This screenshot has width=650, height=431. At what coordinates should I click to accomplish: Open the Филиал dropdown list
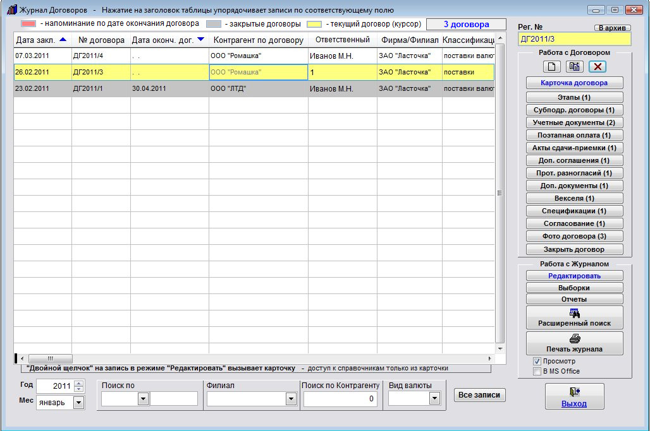pos(291,398)
